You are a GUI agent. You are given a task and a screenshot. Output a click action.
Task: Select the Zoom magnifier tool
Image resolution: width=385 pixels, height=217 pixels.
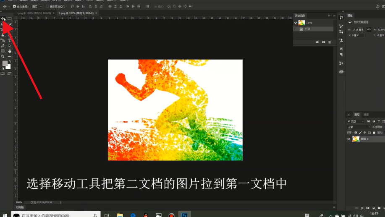[3, 57]
